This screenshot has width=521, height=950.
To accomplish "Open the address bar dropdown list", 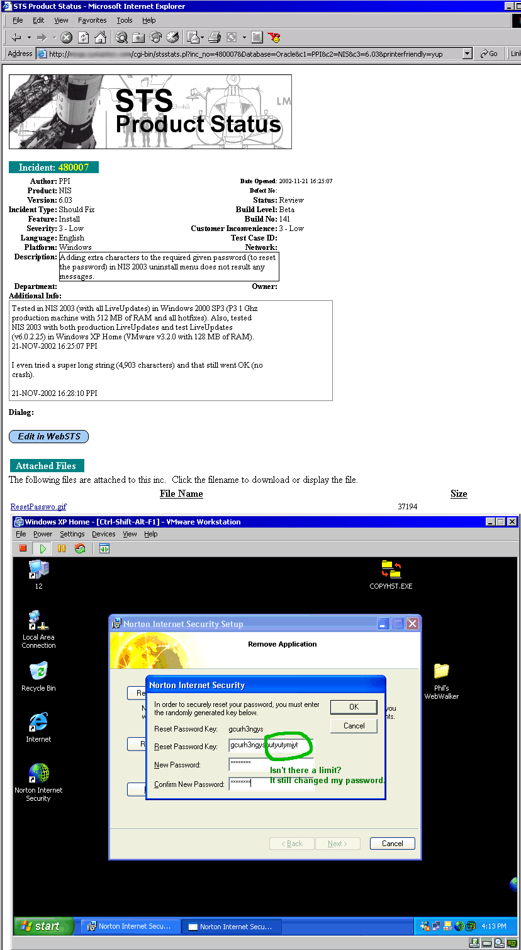I will coord(467,54).
